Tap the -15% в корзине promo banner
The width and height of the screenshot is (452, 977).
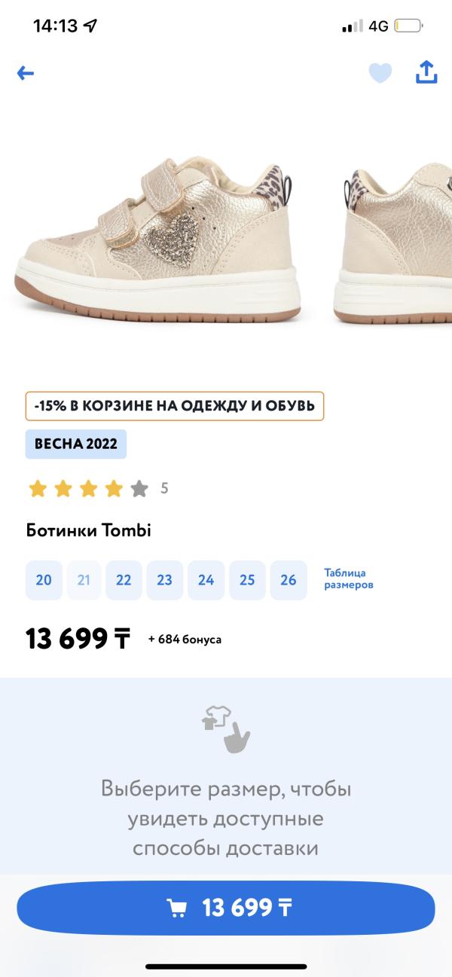coord(175,406)
